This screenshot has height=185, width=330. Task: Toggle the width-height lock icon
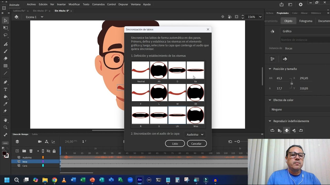point(292,83)
